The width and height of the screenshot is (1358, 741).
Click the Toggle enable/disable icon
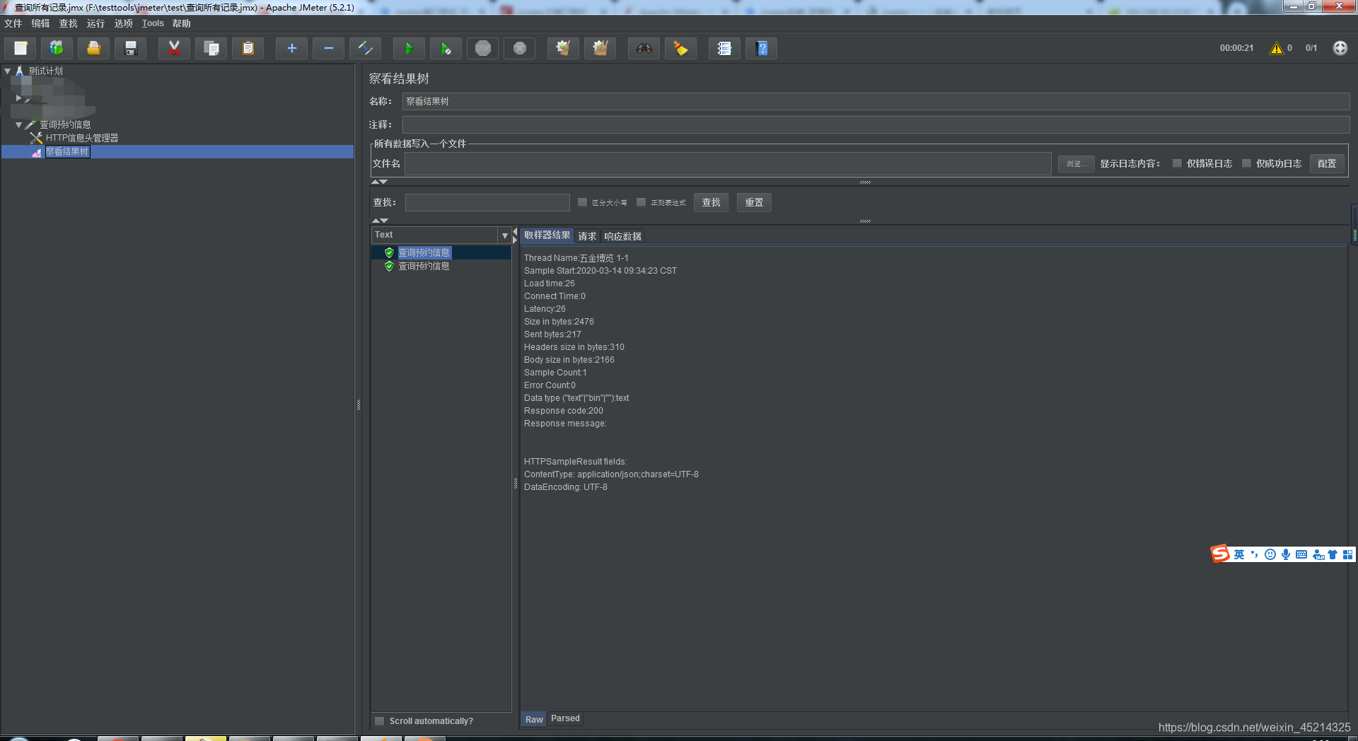(365, 48)
